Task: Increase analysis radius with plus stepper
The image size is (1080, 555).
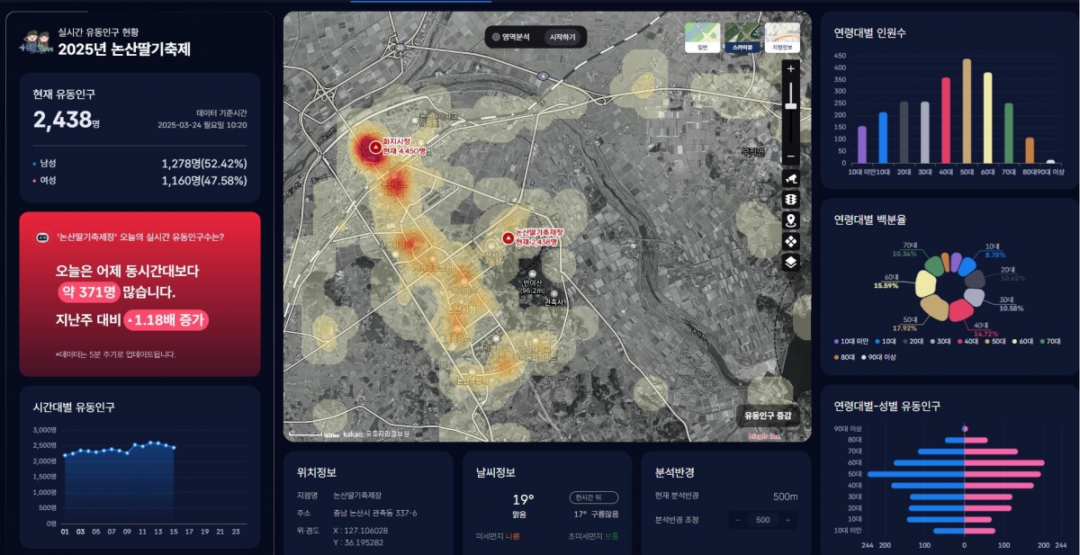Action: click(x=788, y=520)
